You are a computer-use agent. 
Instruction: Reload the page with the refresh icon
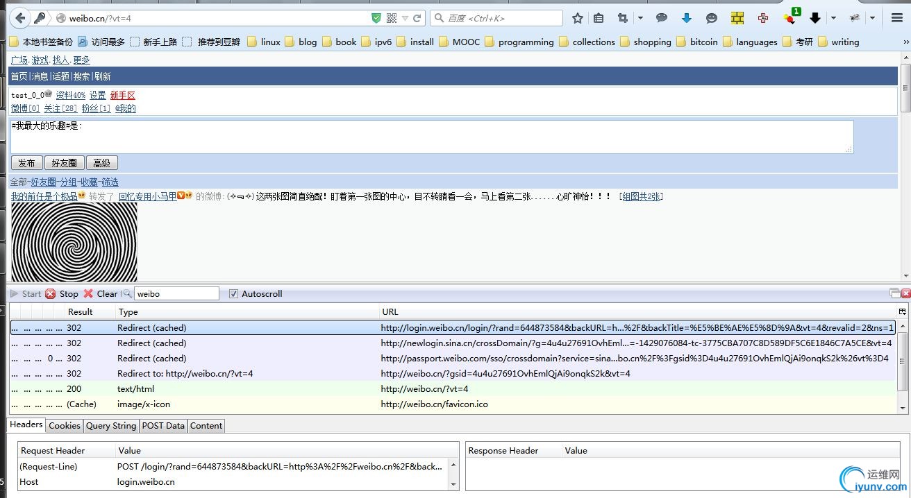pyautogui.click(x=417, y=18)
